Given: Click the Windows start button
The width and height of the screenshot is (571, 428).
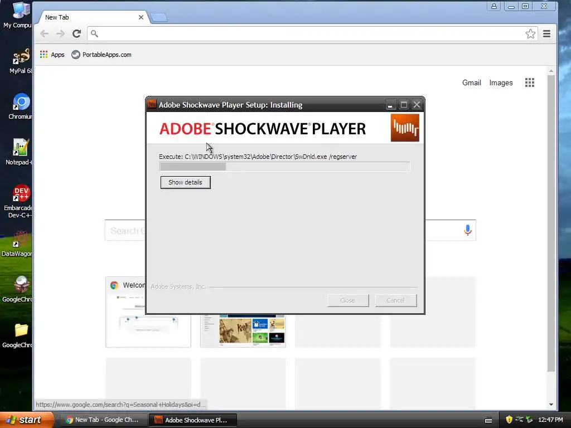Looking at the screenshot, I should [x=26, y=420].
